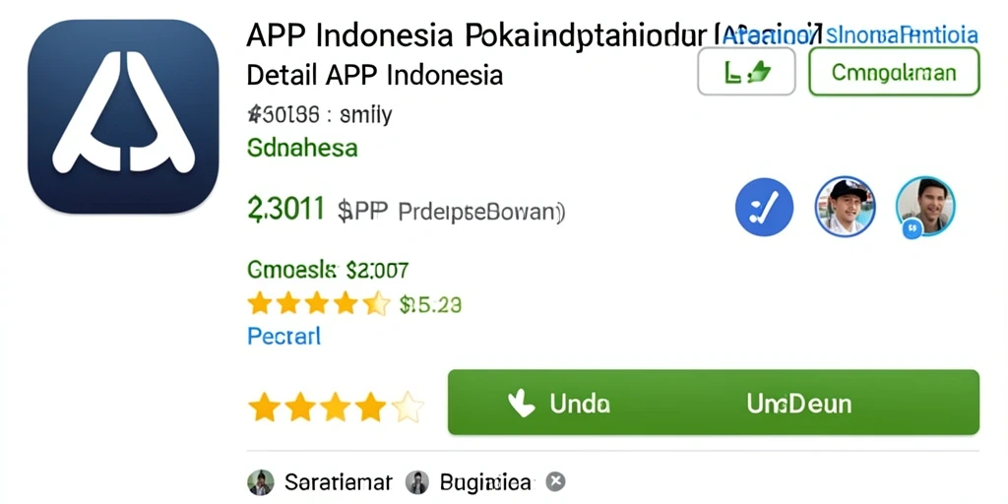Open the Sdnahesa green developer link
The width and height of the screenshot is (1008, 504).
[302, 148]
